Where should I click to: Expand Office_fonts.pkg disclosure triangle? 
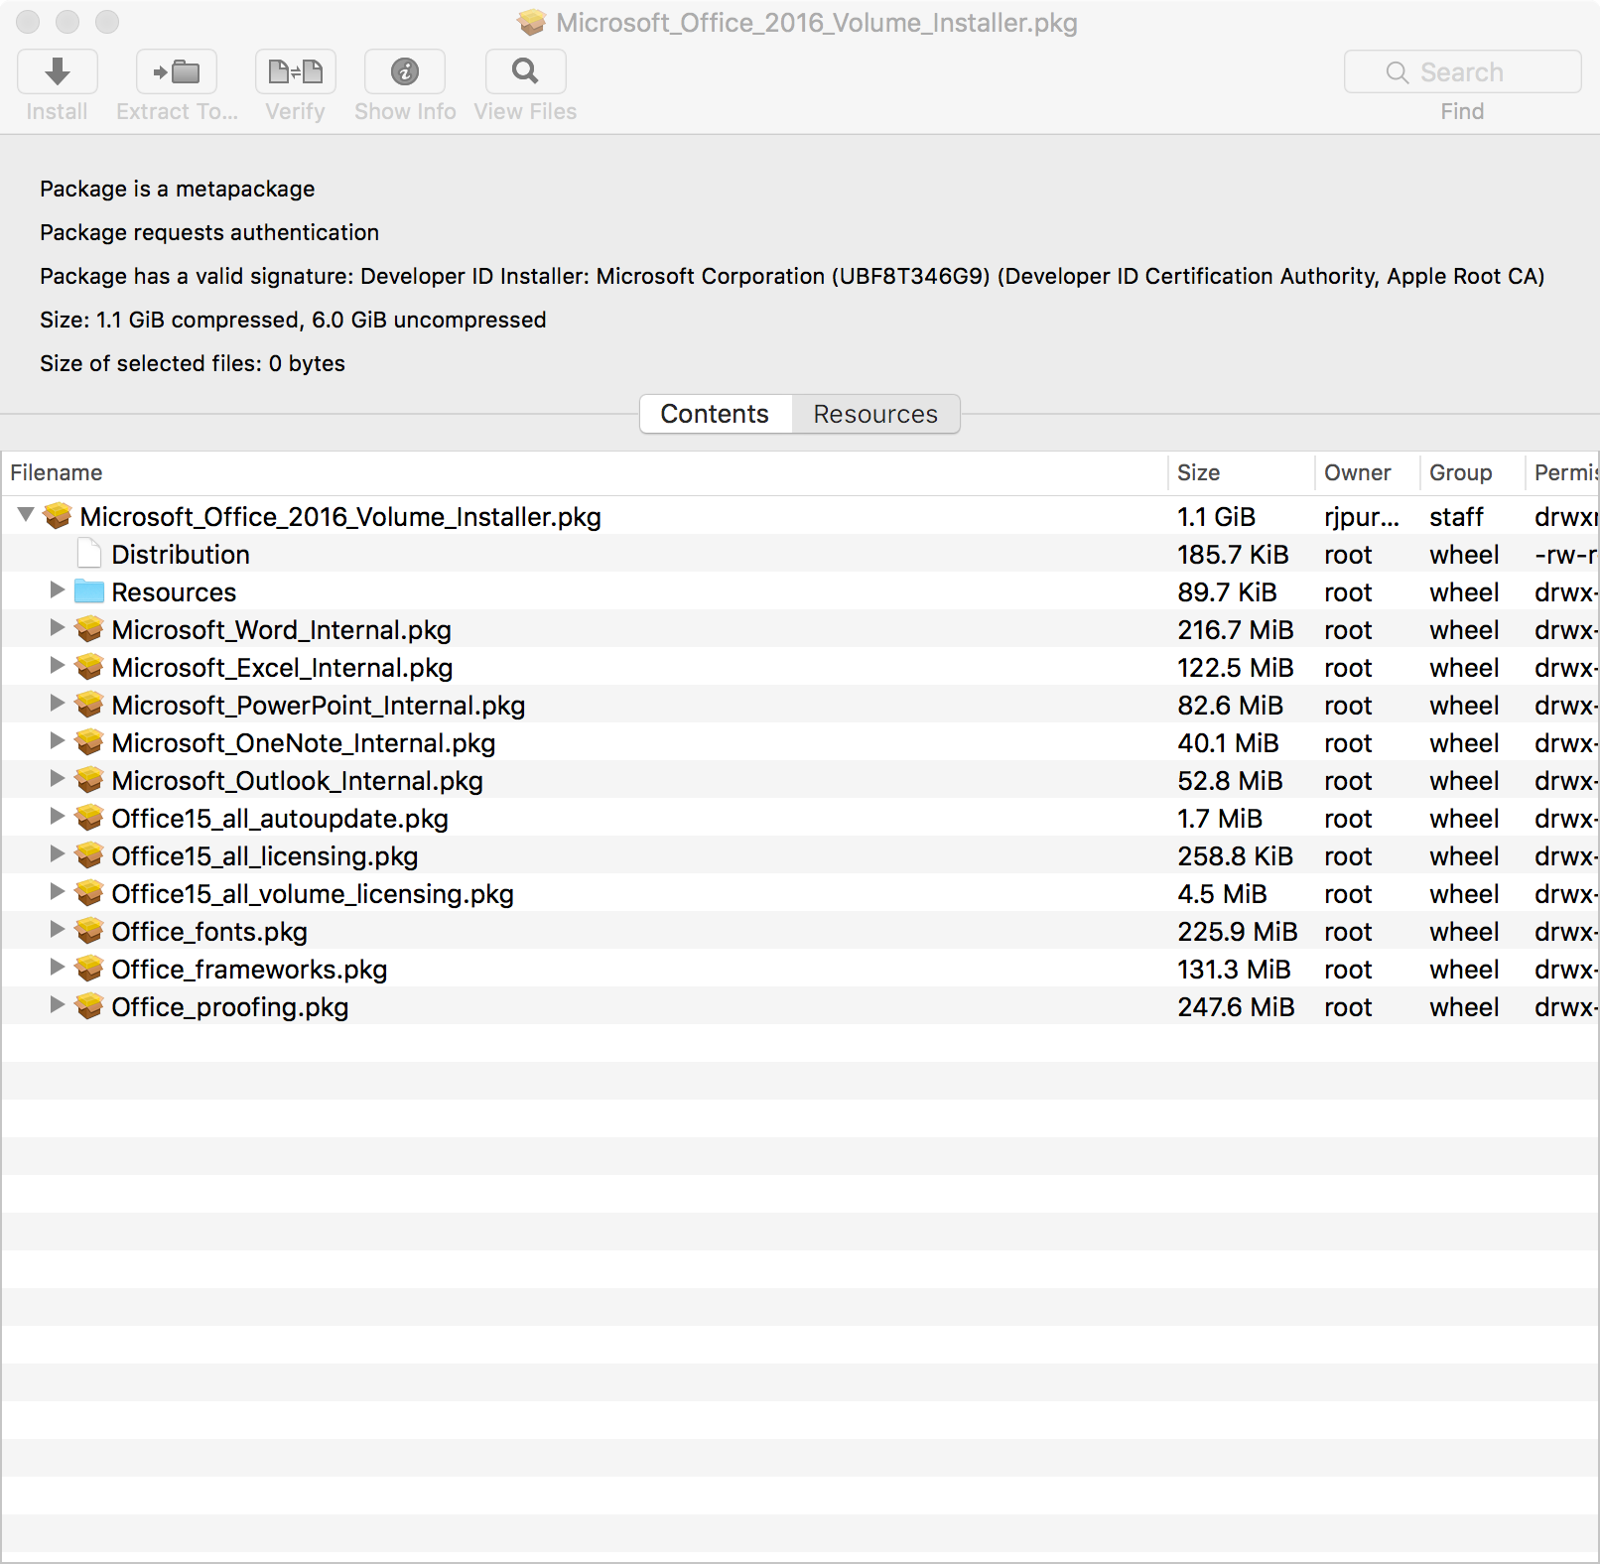point(58,930)
